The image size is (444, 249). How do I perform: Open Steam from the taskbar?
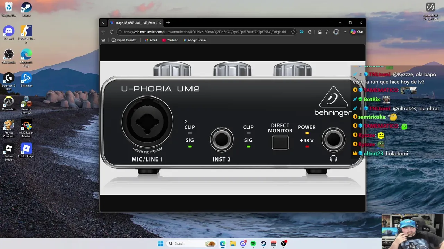[x=263, y=243]
